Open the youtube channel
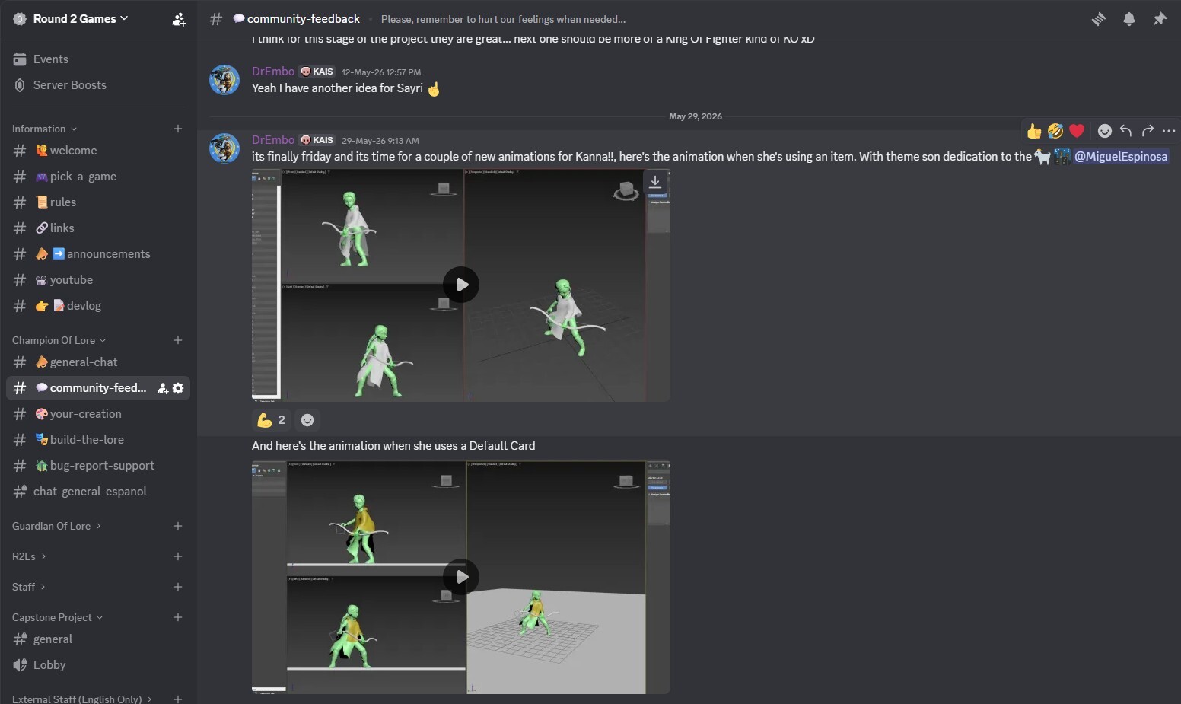Screen dimensions: 1181x704 97,280
